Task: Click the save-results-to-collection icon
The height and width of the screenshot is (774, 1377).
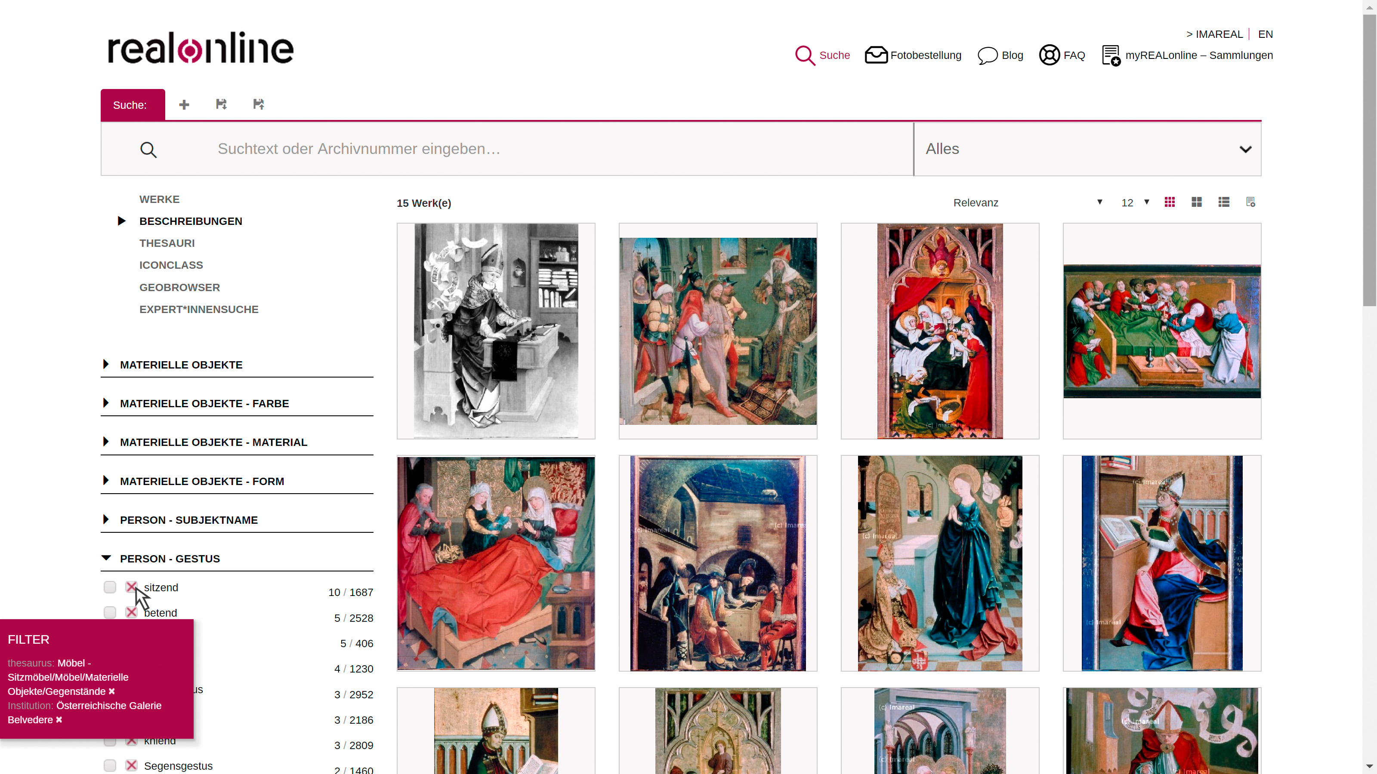Action: click(1250, 203)
